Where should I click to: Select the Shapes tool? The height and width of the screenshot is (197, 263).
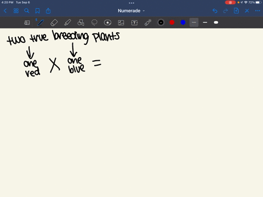[x=81, y=22]
